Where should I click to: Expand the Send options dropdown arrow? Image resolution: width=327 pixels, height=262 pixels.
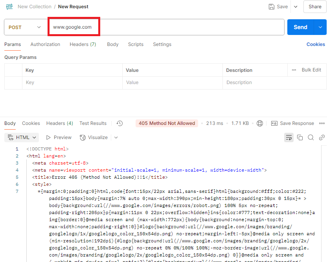point(320,27)
